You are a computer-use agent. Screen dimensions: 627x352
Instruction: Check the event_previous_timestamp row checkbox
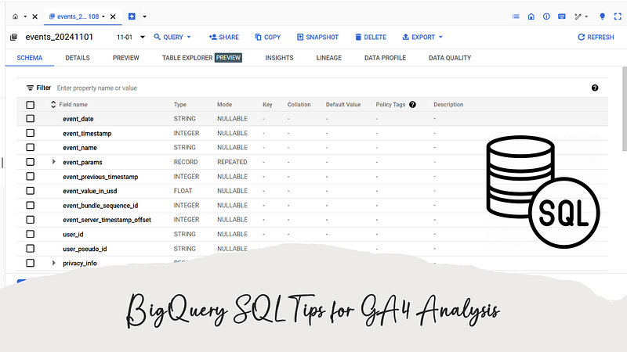30,177
